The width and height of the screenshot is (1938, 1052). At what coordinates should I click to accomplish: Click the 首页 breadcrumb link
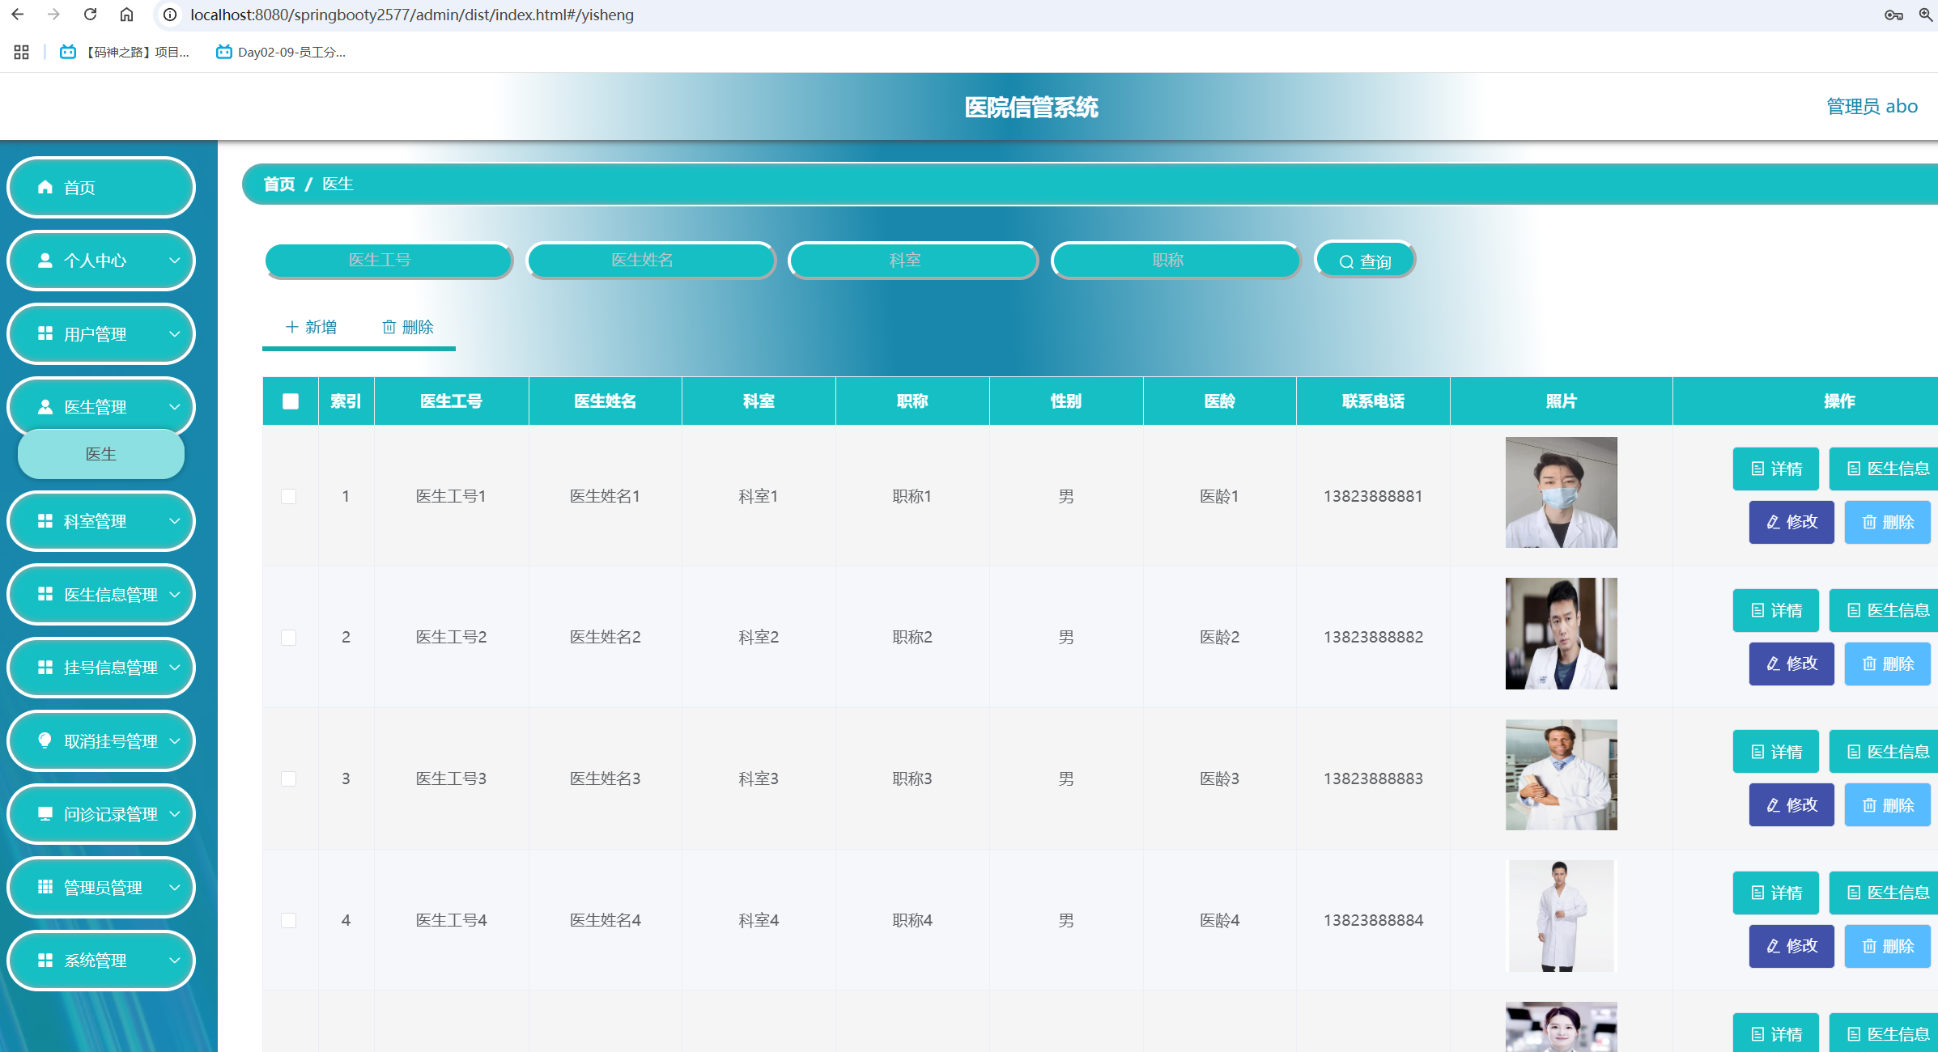(x=279, y=185)
